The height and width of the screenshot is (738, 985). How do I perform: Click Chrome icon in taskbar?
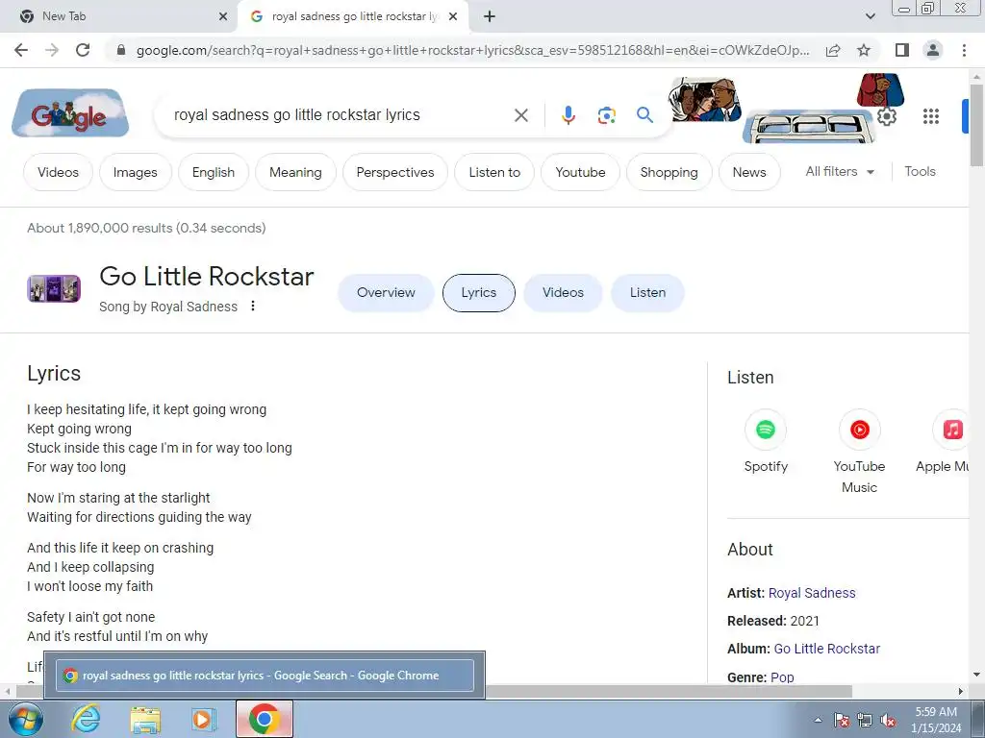pos(265,719)
